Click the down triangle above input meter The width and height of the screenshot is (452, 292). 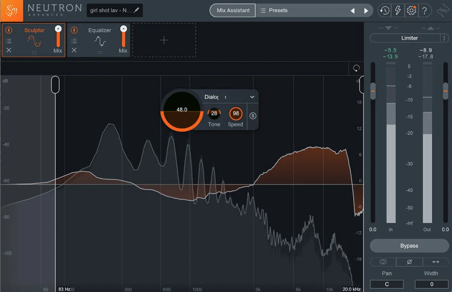click(x=388, y=28)
